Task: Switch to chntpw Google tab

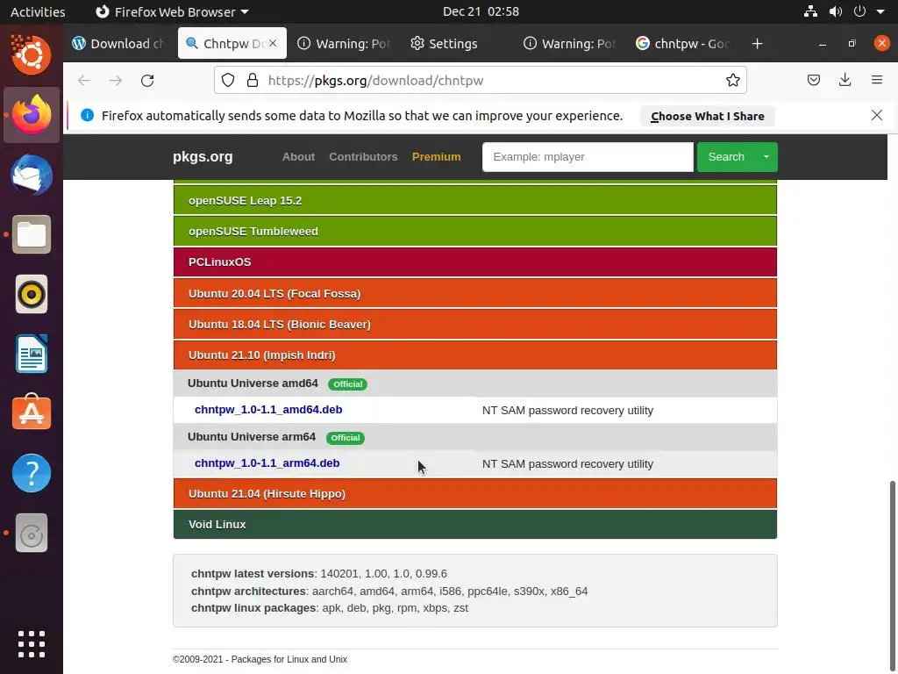Action: tap(682, 44)
